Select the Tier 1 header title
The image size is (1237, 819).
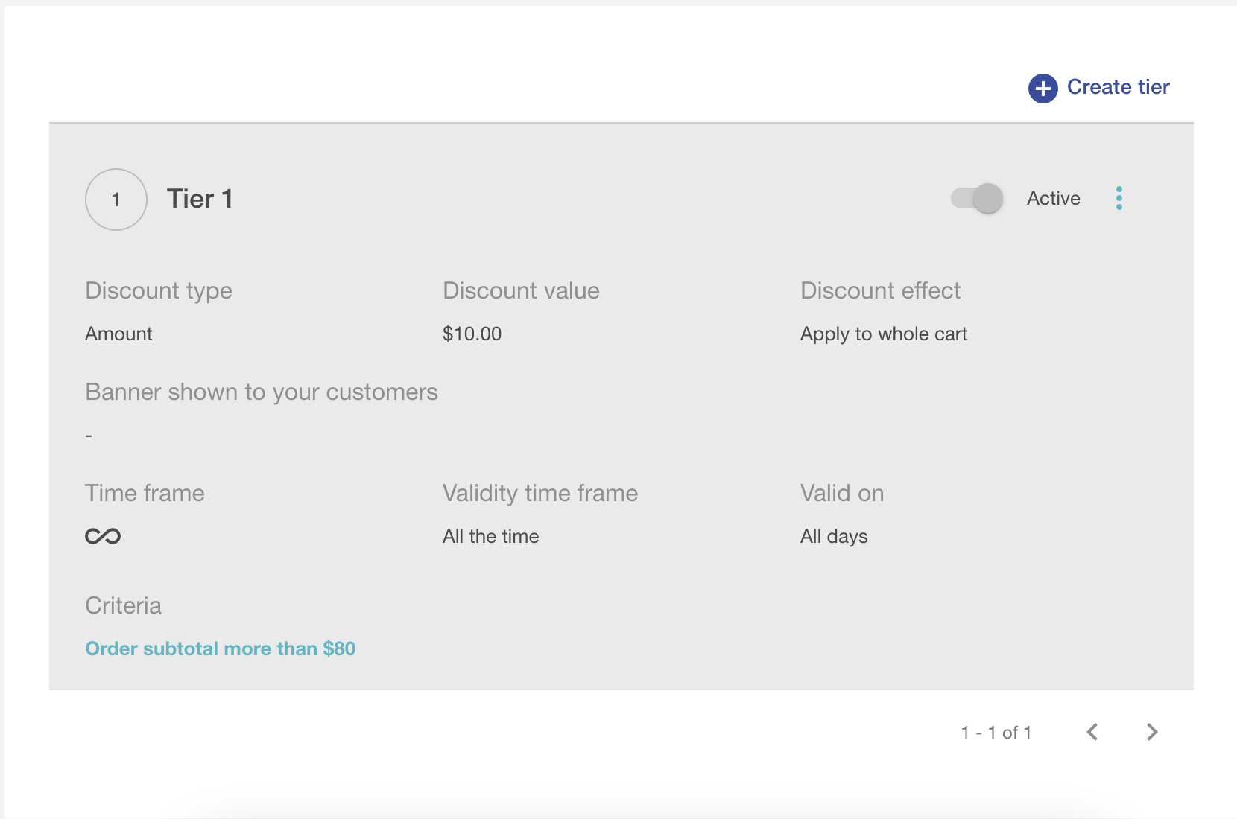tap(198, 199)
